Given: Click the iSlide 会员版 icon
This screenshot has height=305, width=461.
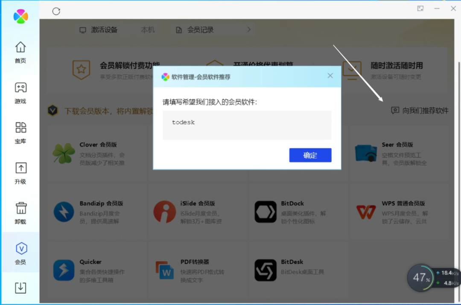Looking at the screenshot, I should [x=165, y=212].
